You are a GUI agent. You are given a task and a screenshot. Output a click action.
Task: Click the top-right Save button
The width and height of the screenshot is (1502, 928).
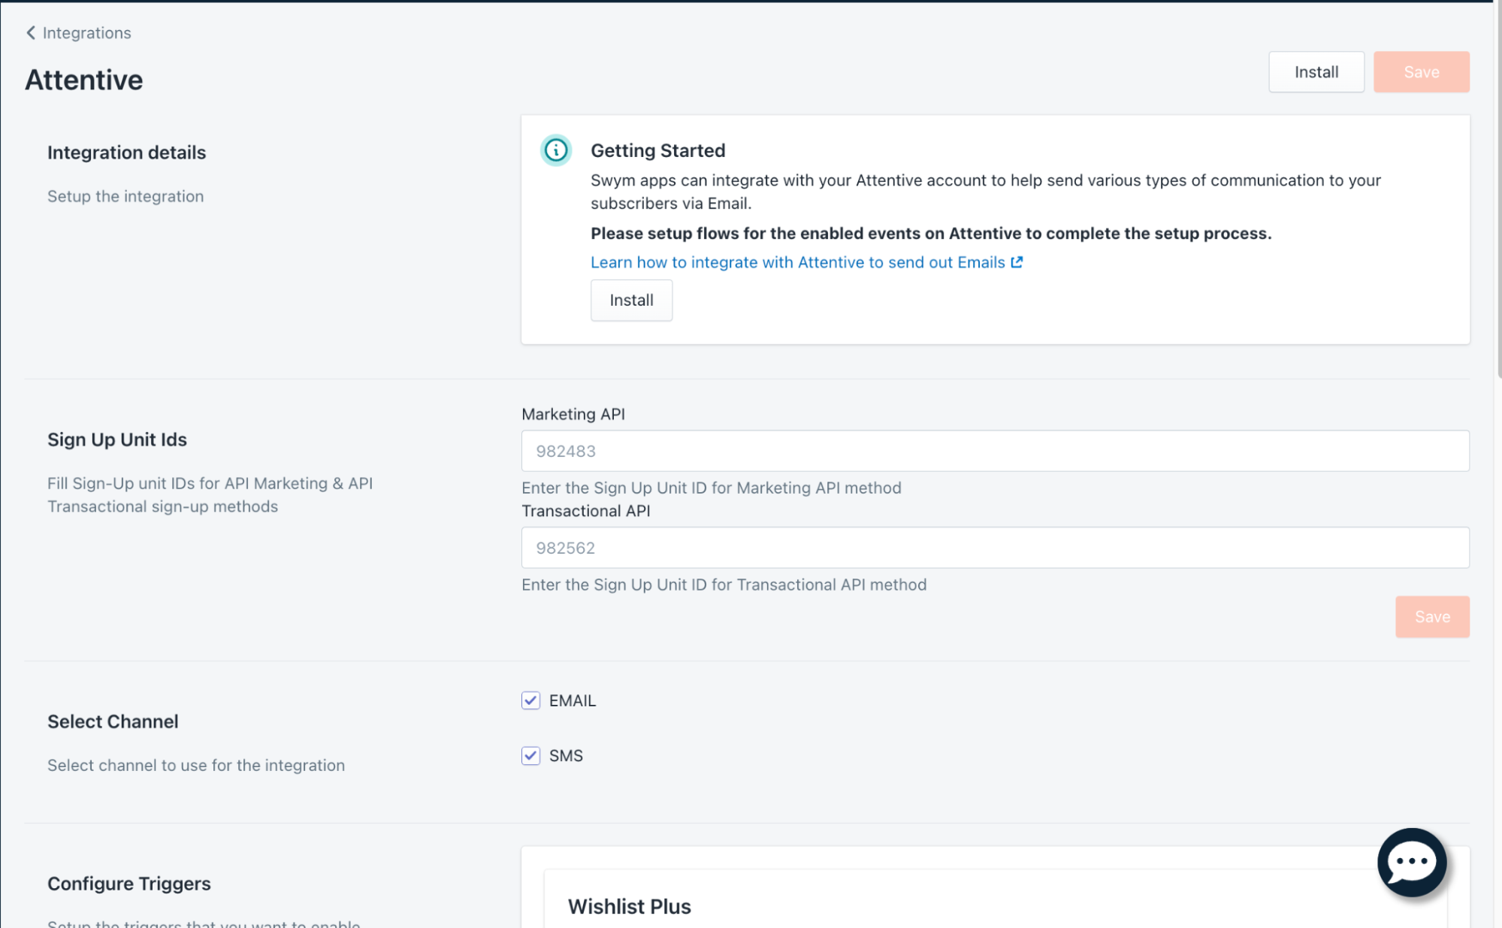[x=1422, y=72]
